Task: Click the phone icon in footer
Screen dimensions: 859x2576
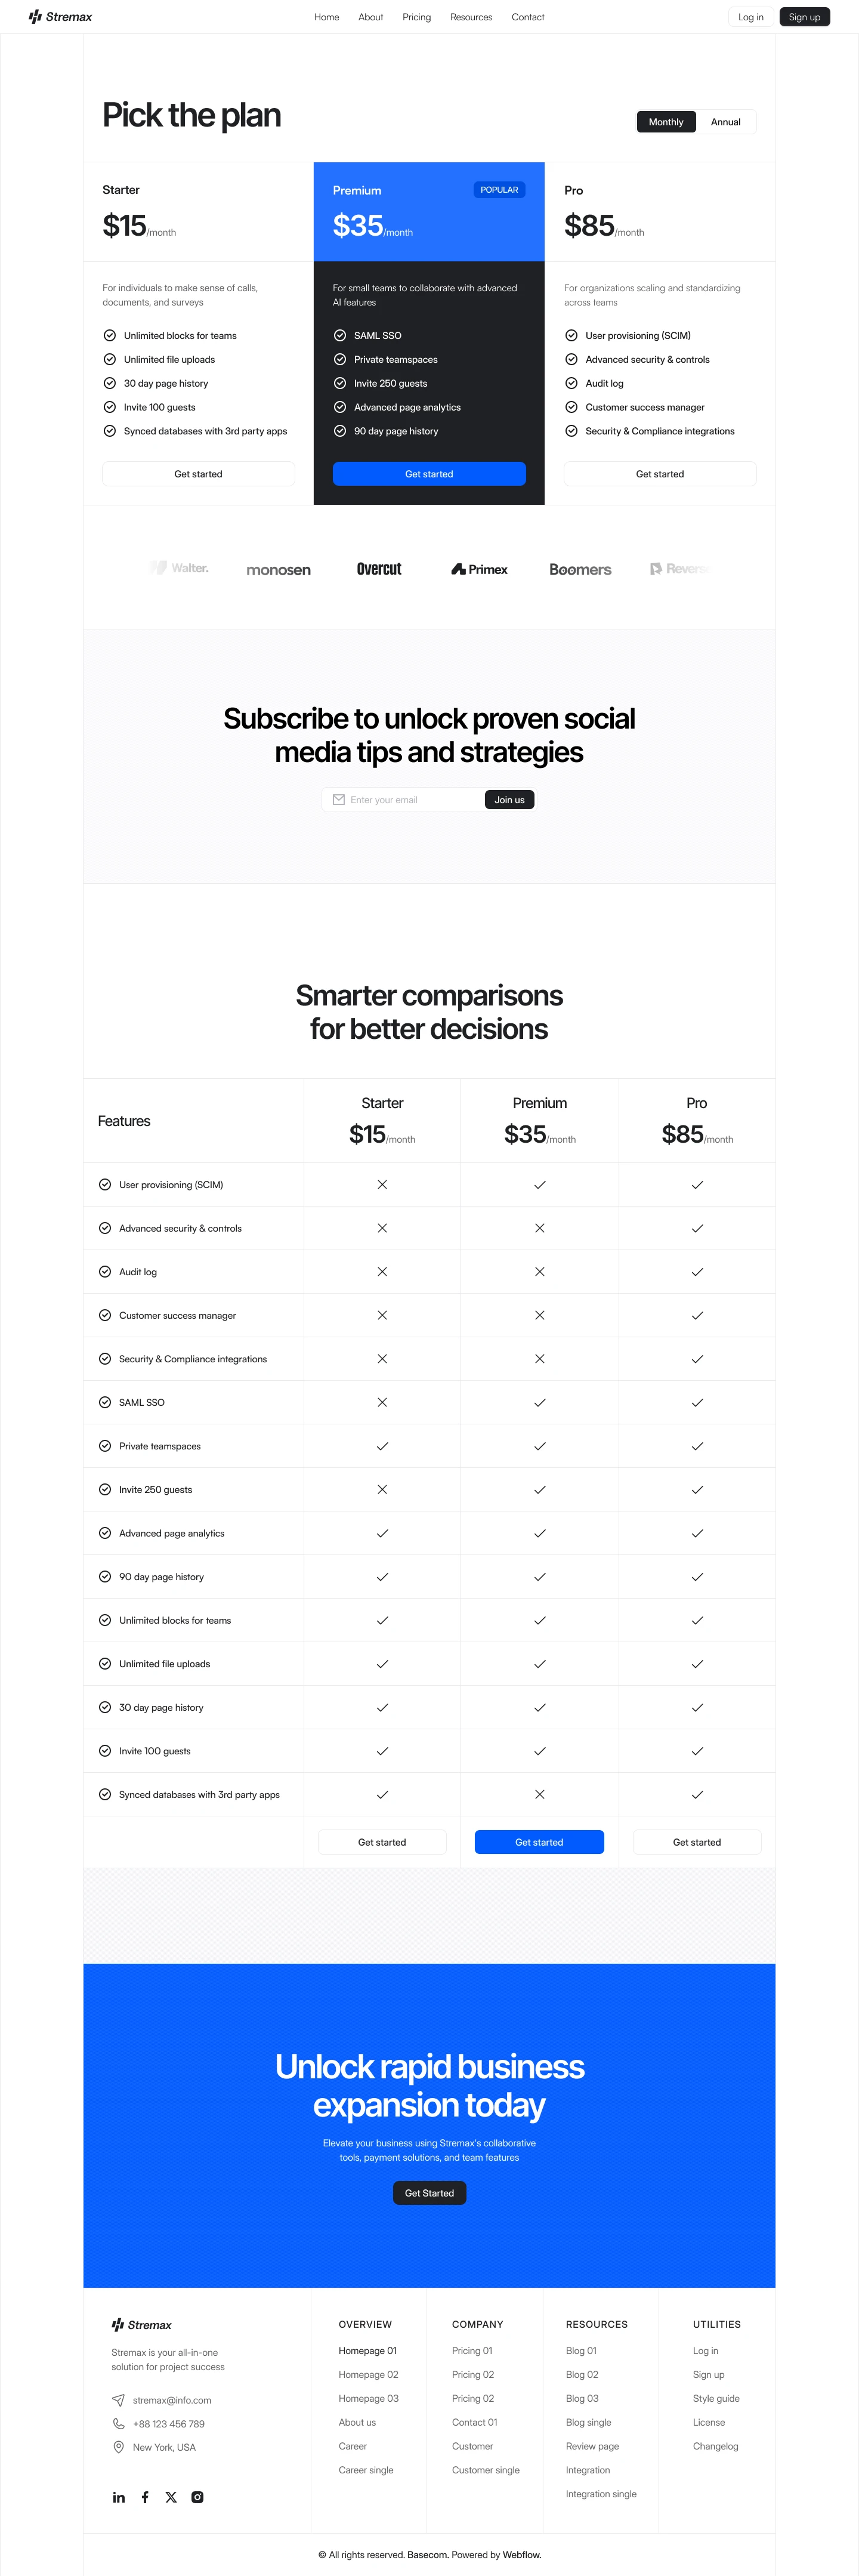Action: pyautogui.click(x=119, y=2424)
